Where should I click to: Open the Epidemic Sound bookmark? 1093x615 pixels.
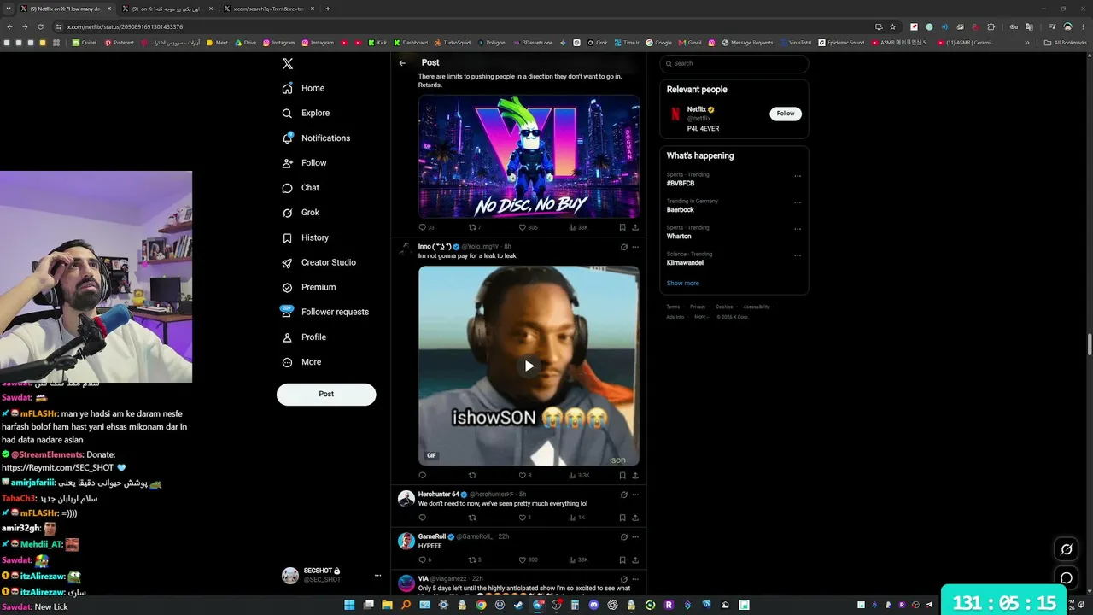(841, 43)
